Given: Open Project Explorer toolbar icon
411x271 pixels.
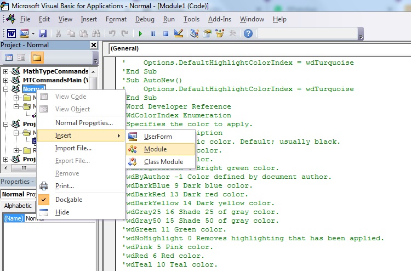Looking at the screenshot, I should click(x=194, y=33).
